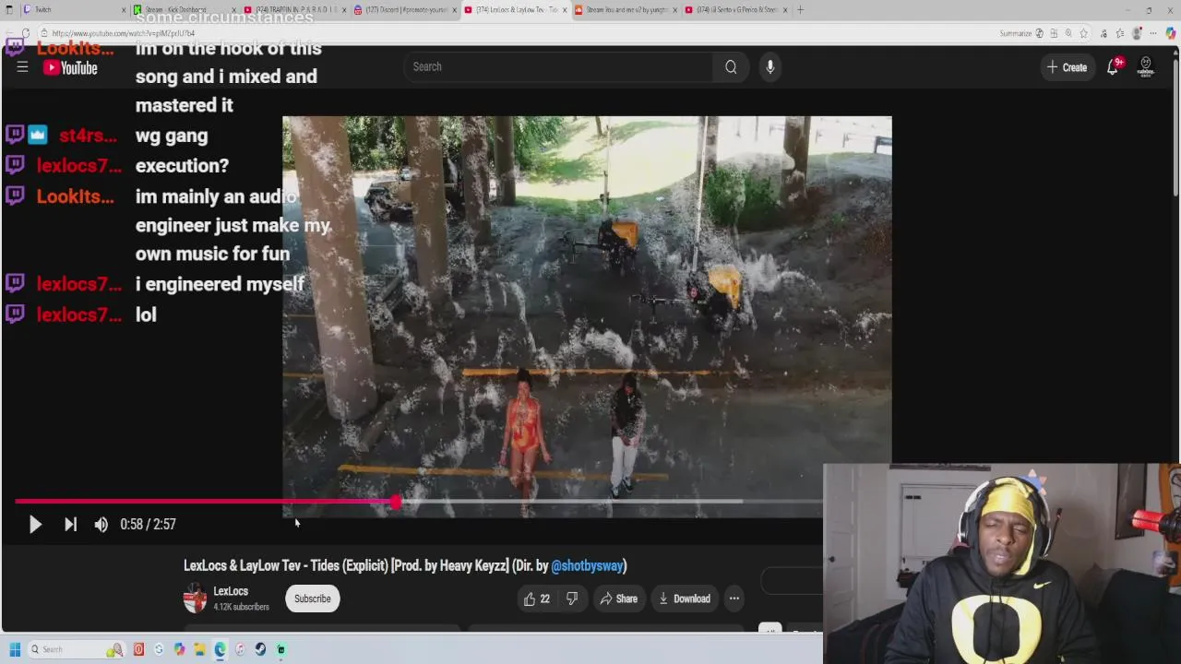Click Summarize in the browser toolbar
This screenshot has width=1181, height=664.
coord(1016,33)
